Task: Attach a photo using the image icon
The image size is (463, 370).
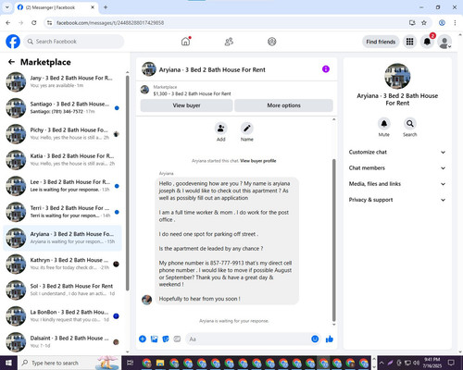Action: (154, 339)
